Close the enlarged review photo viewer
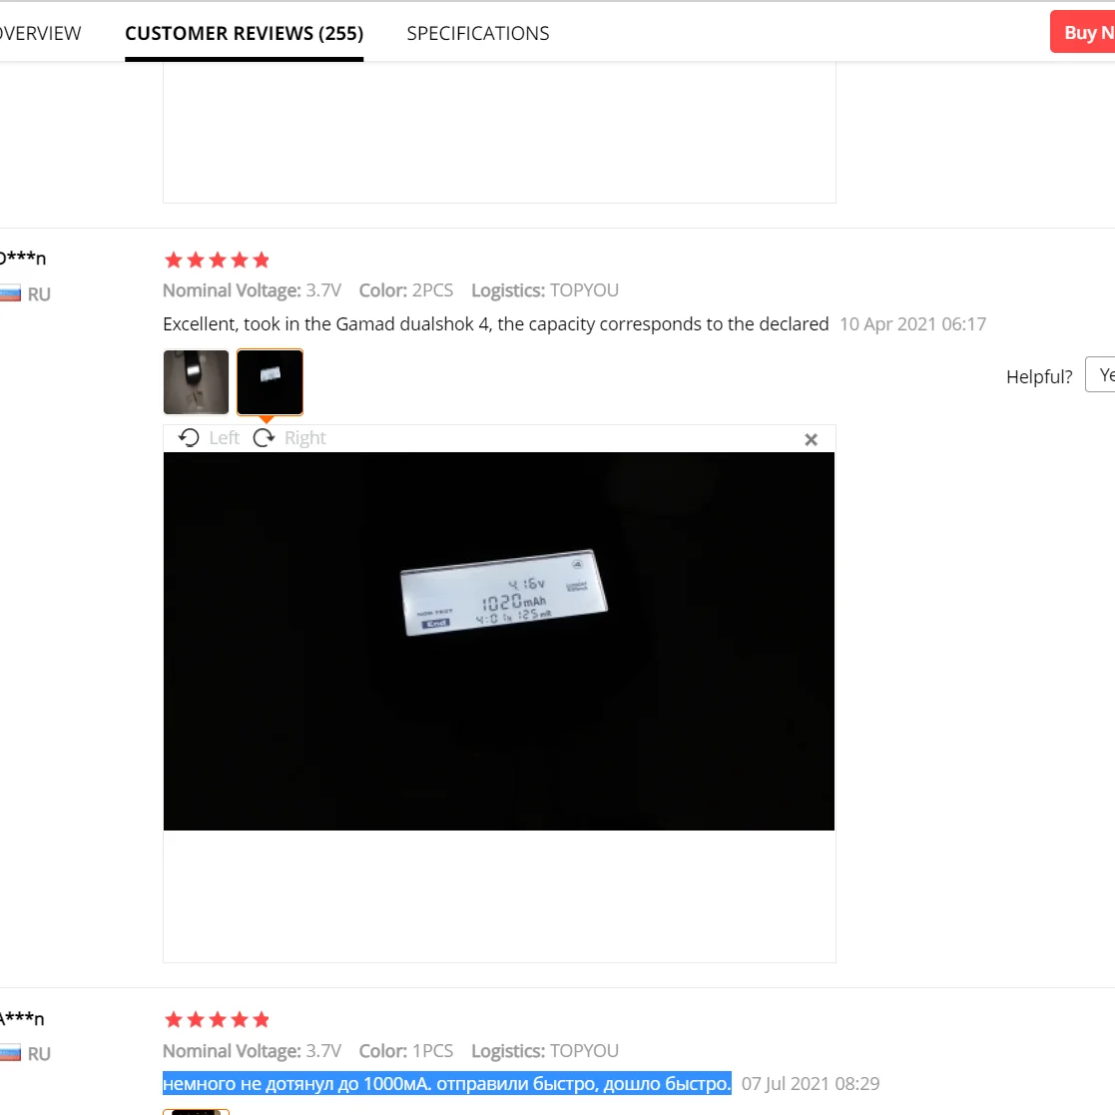 pyautogui.click(x=811, y=439)
